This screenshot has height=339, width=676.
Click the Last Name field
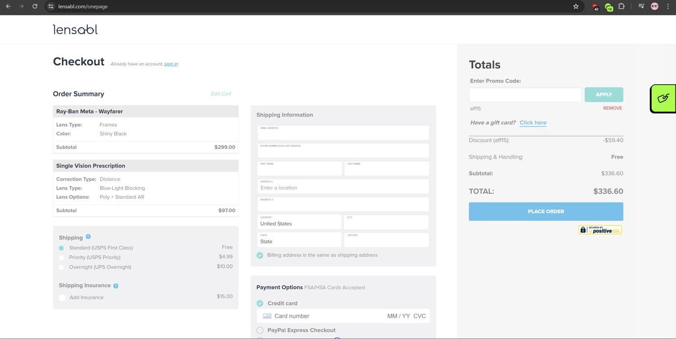[387, 169]
